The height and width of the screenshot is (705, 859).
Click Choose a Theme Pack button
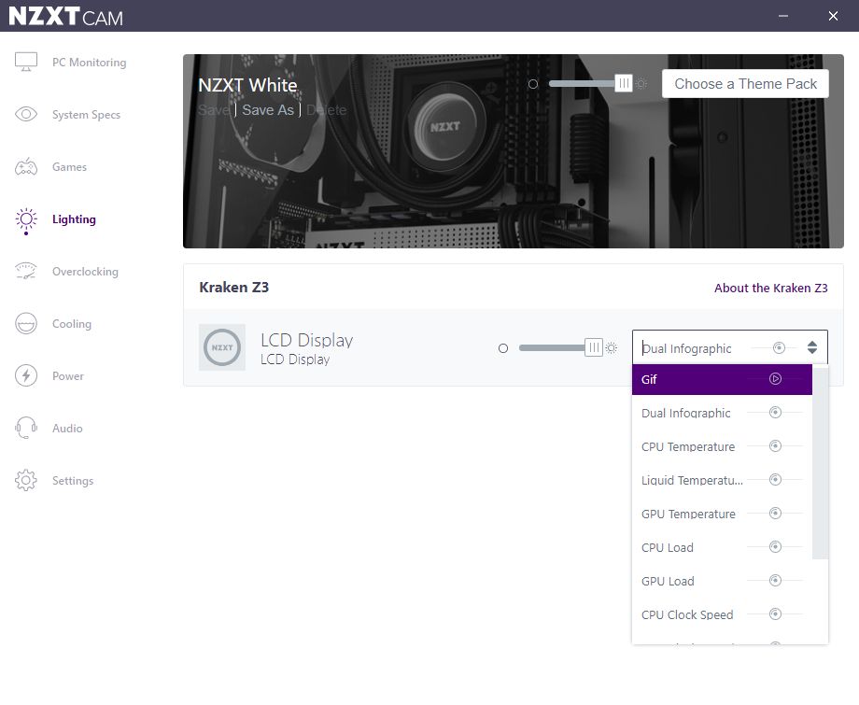pos(745,84)
